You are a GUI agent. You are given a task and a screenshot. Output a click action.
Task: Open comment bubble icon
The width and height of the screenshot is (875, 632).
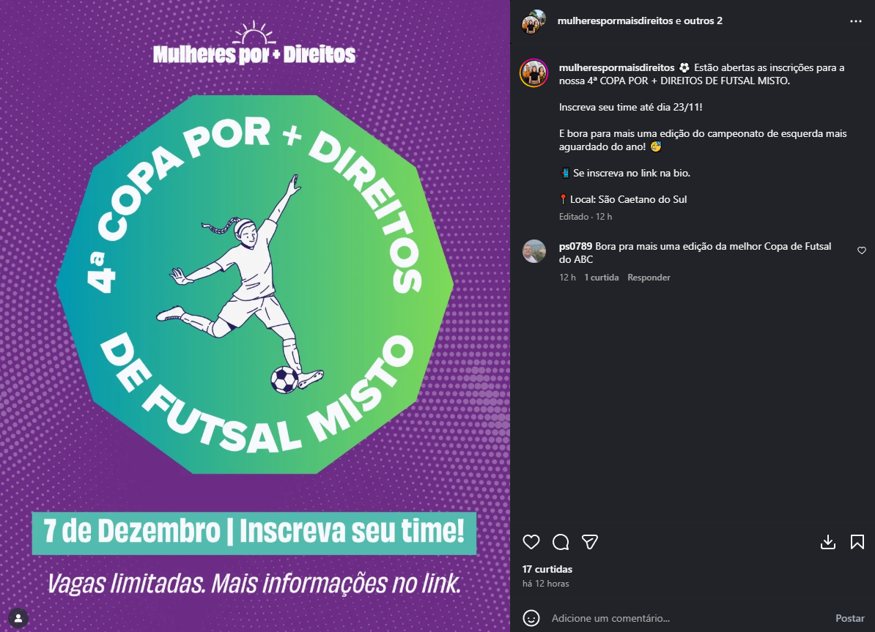(x=561, y=542)
